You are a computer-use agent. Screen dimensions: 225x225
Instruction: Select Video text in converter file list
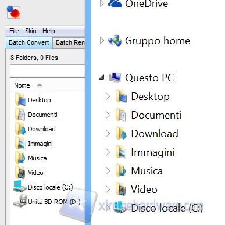pos(35,173)
